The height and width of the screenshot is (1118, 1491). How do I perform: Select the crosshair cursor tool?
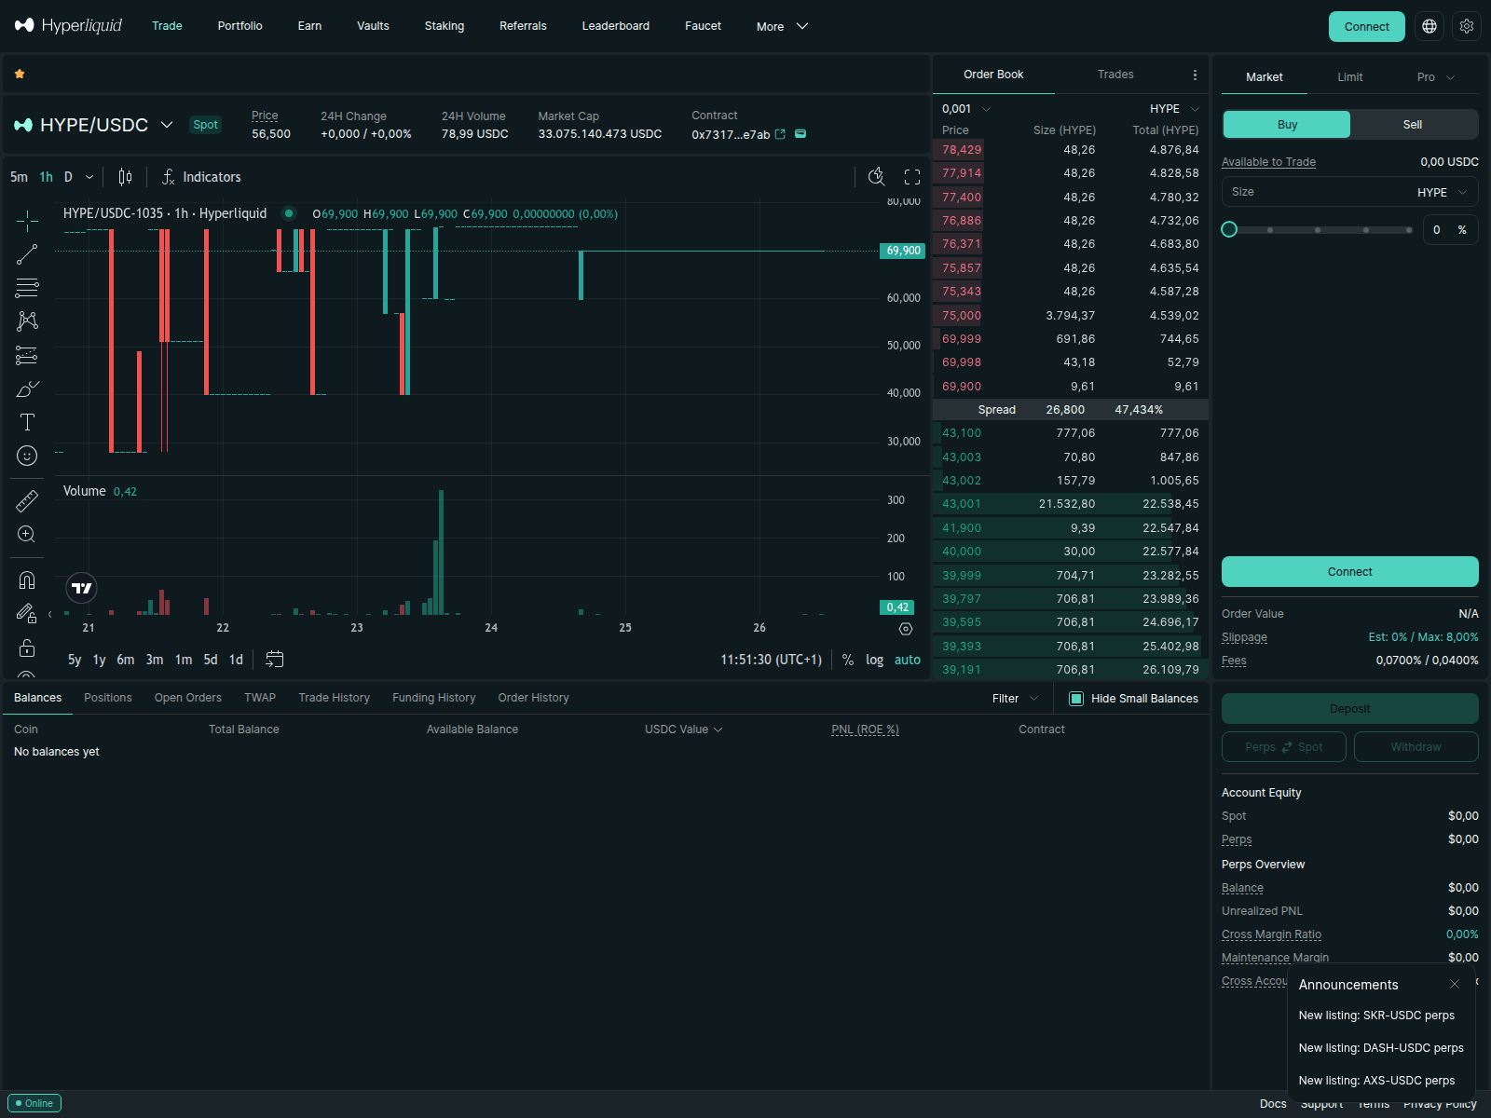click(x=27, y=221)
